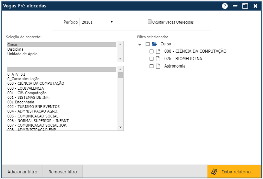
Task: Click document icon beside CIÊNCIA DA COMPUTAÇÃO filter
Action: (x=158, y=51)
